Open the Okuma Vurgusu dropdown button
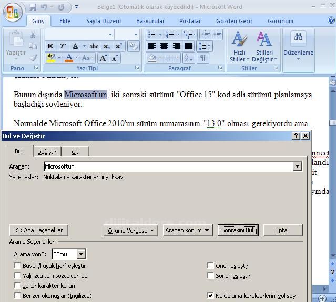This screenshot has width=336, height=302. tap(131, 230)
